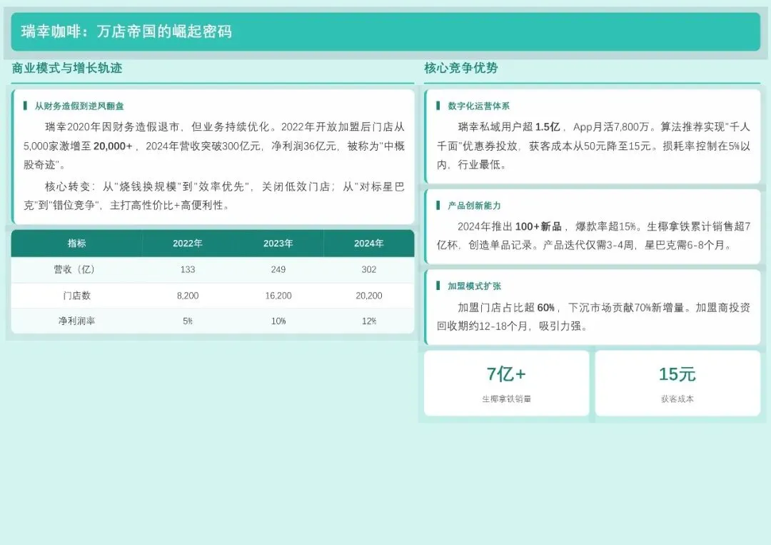
Task: Click the revenue cell '249'
Action: [x=278, y=269]
